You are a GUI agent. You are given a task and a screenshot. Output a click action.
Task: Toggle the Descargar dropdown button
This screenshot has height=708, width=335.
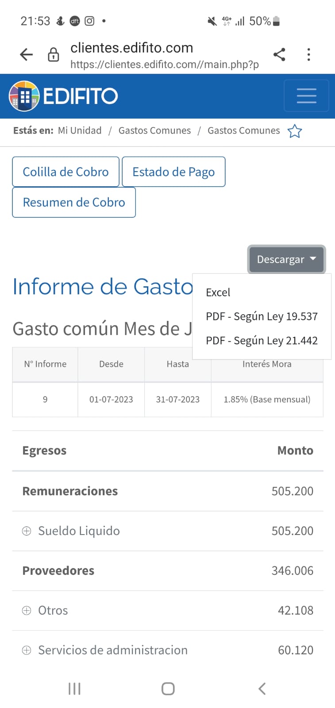coord(286,259)
